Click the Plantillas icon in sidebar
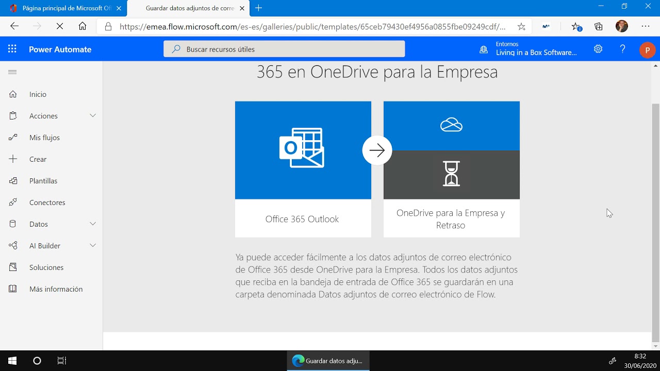The height and width of the screenshot is (371, 660). point(13,181)
